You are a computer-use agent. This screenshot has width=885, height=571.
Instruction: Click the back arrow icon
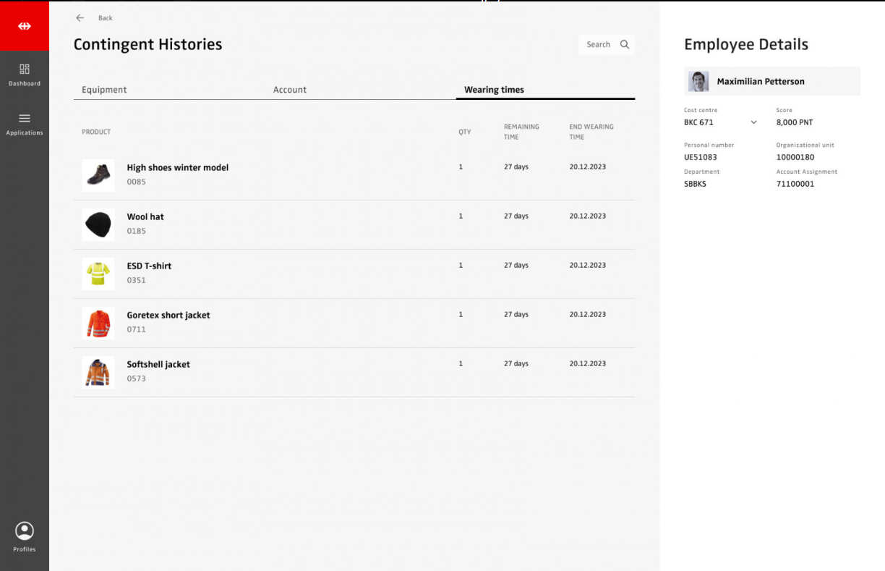tap(80, 18)
